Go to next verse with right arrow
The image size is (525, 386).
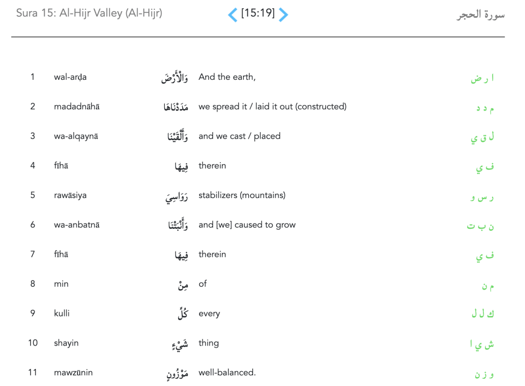[283, 14]
